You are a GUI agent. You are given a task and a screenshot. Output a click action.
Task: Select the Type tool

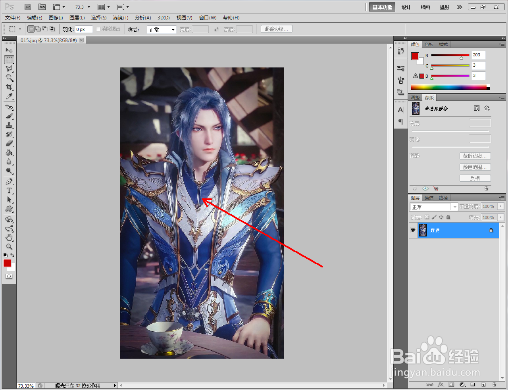9,191
